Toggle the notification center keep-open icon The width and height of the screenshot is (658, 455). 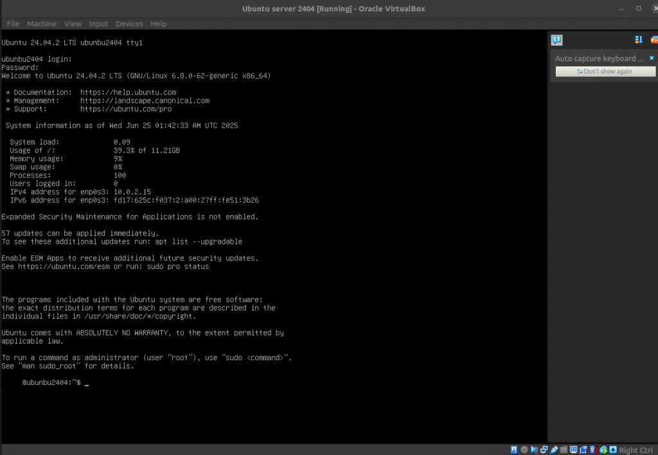pyautogui.click(x=556, y=40)
